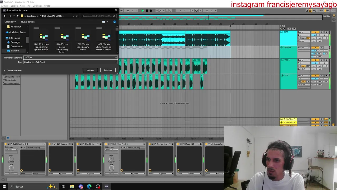337x190 pixels.
Task: Click the Set locator button
Action: click(283, 26)
